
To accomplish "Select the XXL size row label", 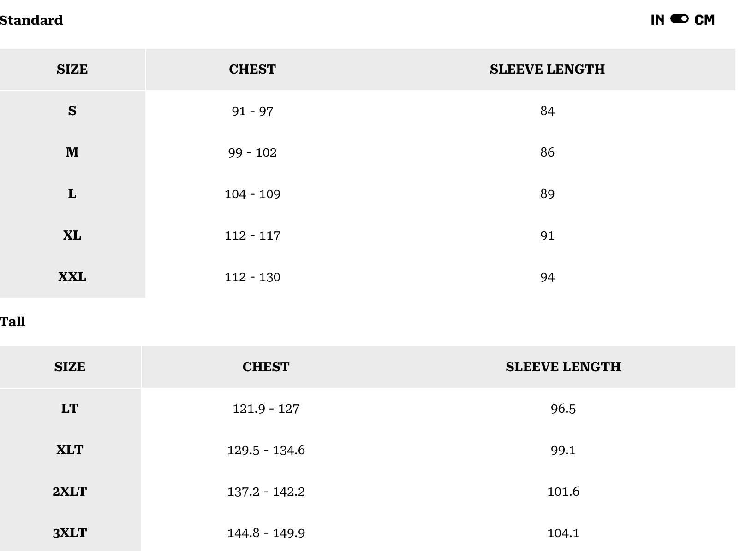I will [72, 277].
